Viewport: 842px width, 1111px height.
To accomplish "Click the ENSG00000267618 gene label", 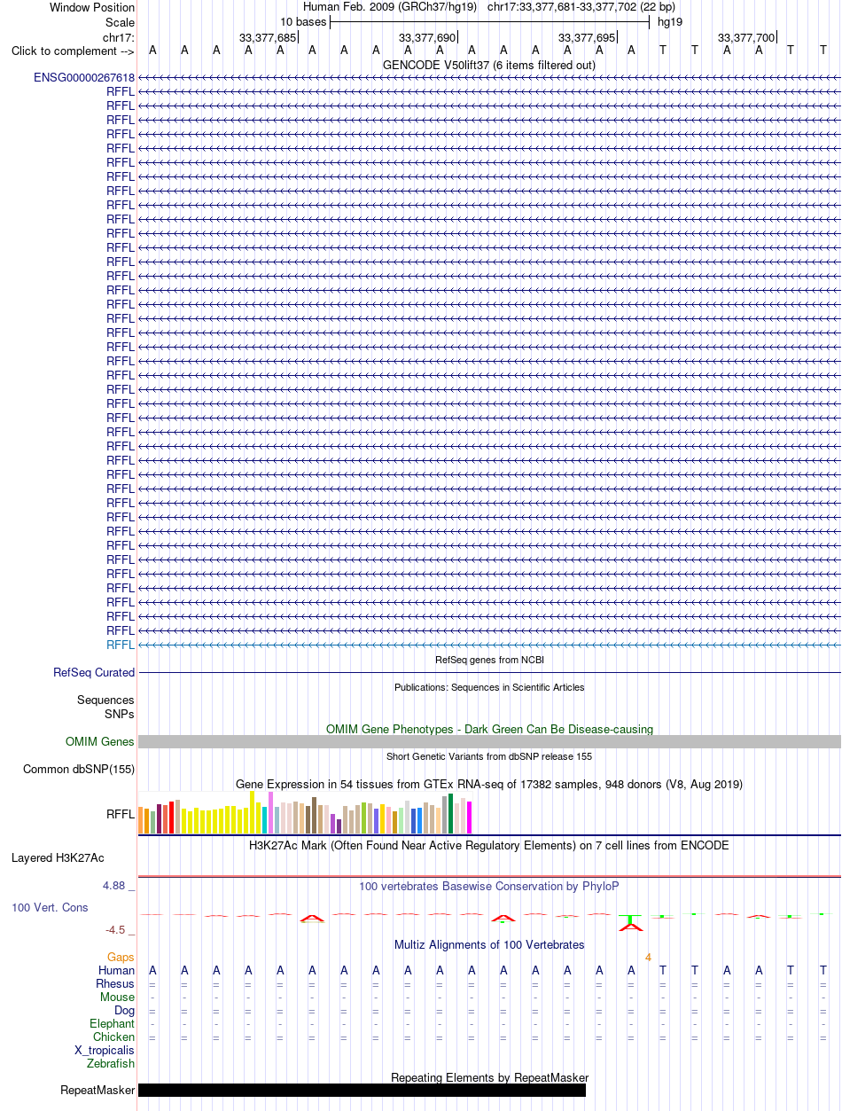I will 84,77.
